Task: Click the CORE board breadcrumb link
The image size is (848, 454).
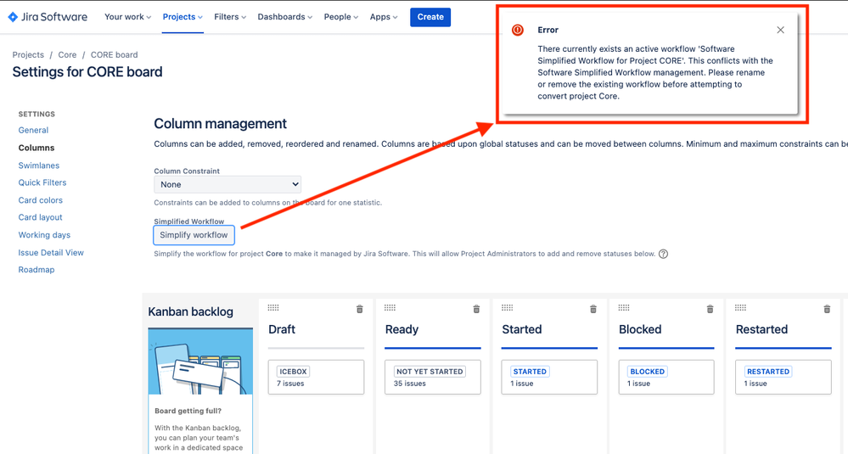Action: 114,54
